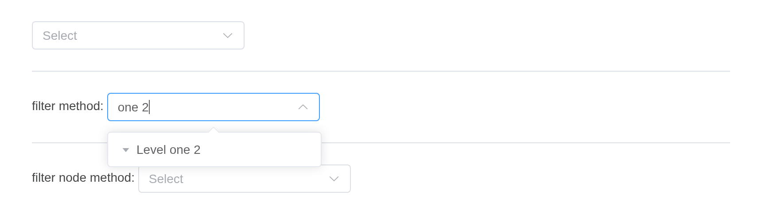
Task: Click the up chevron in filter method box
Action: (303, 107)
